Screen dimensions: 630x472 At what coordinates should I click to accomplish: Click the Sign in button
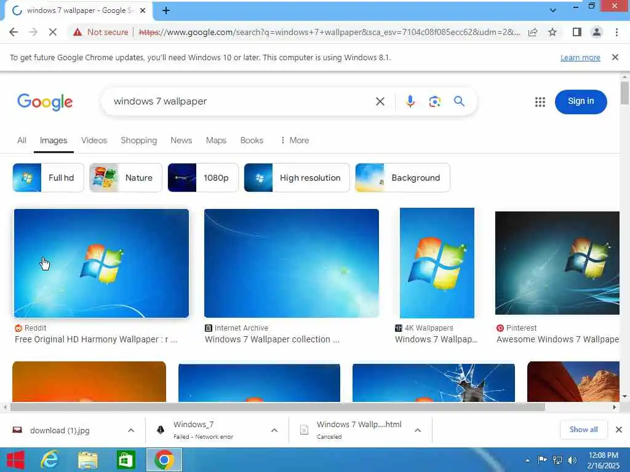581,101
